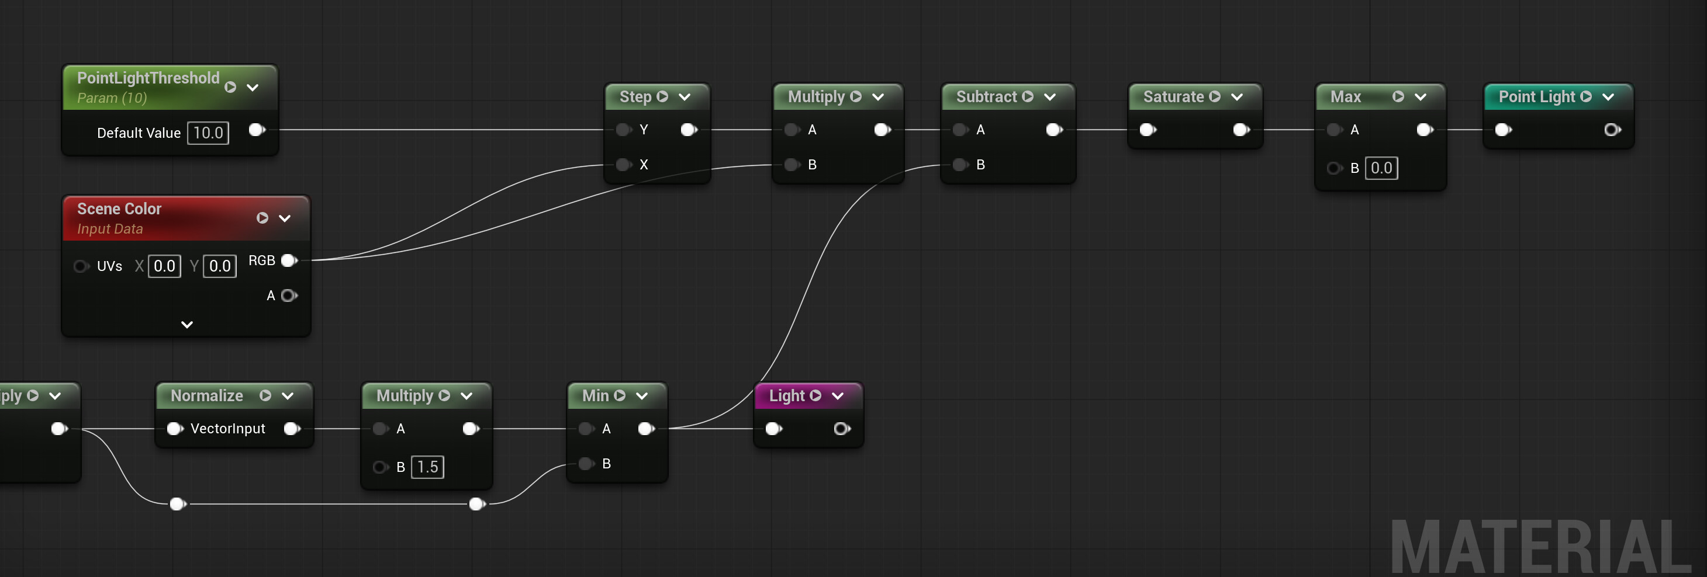This screenshot has height=577, width=1707.
Task: Click preview icon on Scene Color node
Action: [x=262, y=218]
